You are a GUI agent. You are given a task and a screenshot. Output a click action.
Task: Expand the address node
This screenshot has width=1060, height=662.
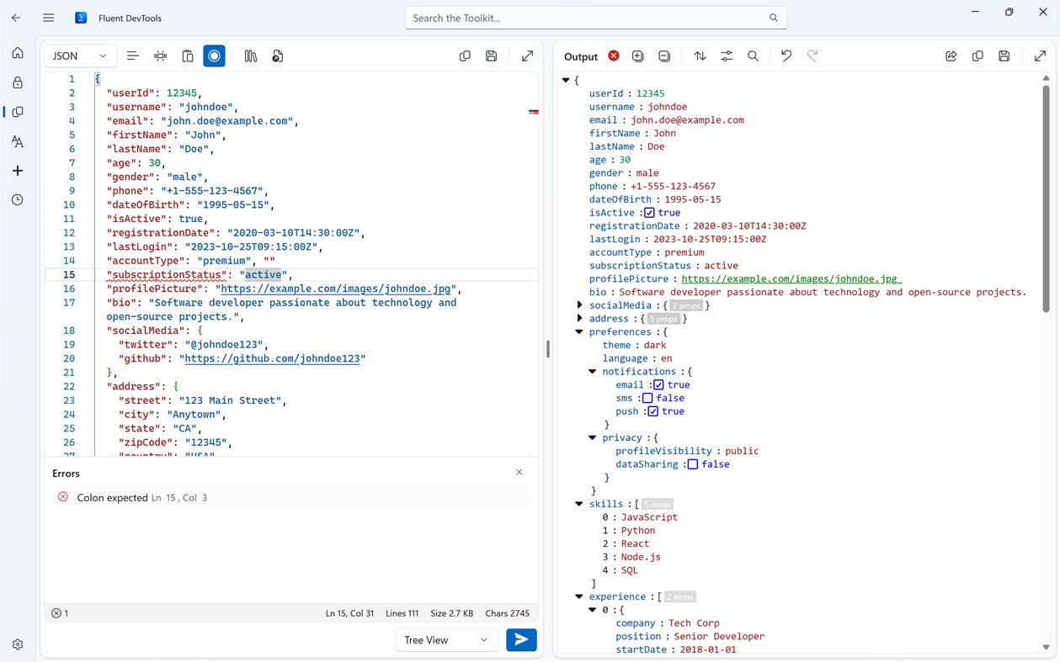click(x=579, y=319)
